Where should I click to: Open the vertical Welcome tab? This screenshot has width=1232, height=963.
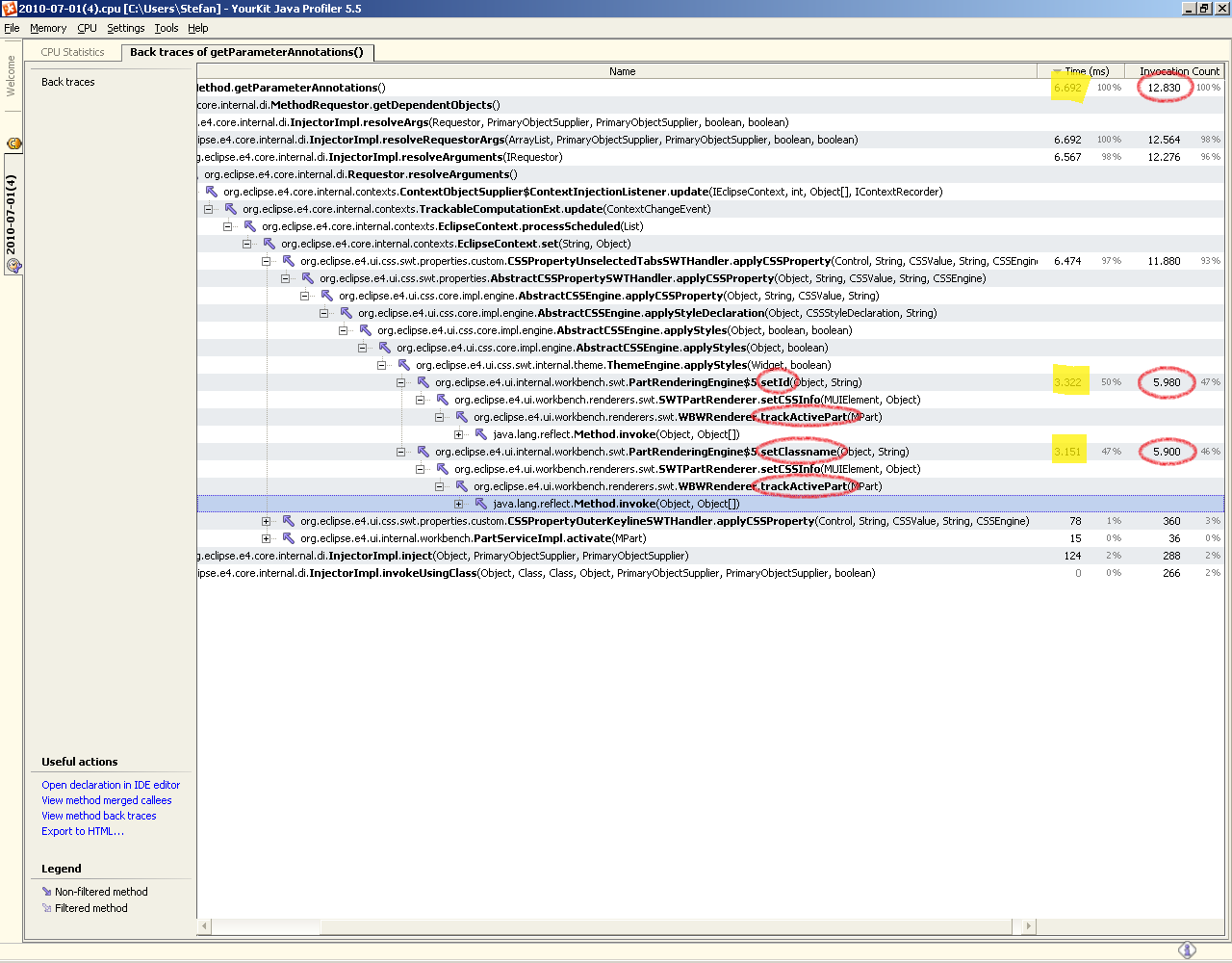click(x=12, y=75)
